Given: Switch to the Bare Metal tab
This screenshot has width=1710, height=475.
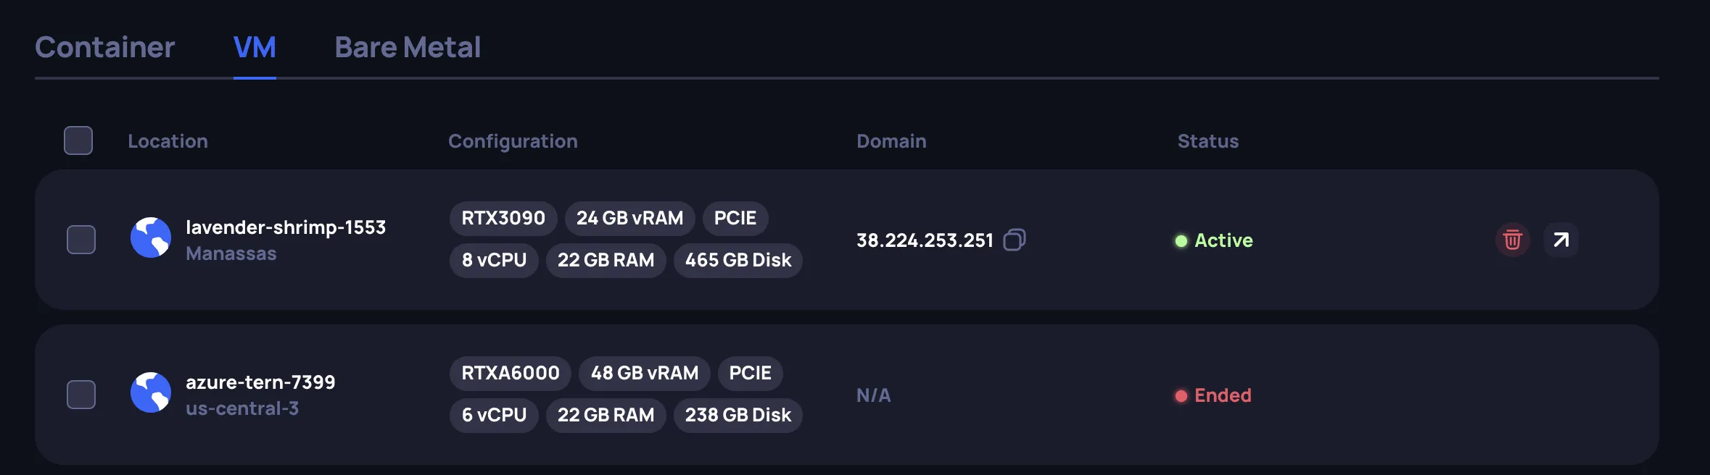Looking at the screenshot, I should 407,47.
